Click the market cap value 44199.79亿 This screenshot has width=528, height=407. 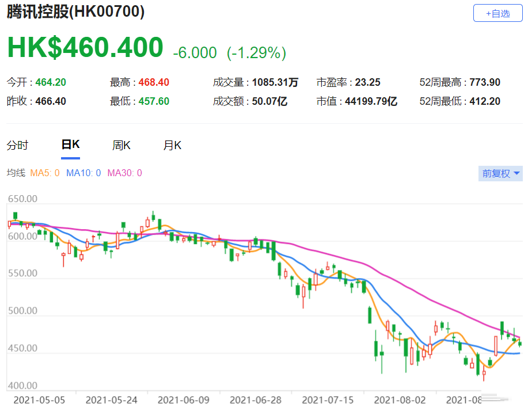(x=371, y=101)
